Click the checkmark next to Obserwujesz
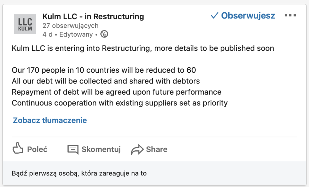The width and height of the screenshot is (309, 187). (214, 15)
